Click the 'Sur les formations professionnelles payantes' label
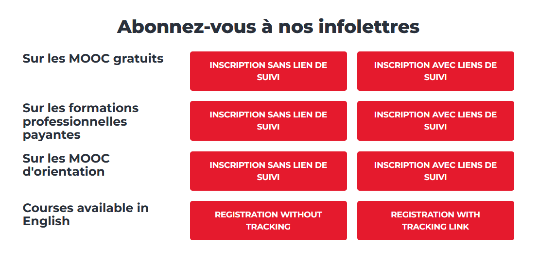539x280 pixels. coord(81,121)
